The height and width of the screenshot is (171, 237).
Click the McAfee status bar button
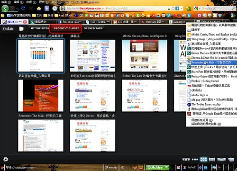point(157,167)
